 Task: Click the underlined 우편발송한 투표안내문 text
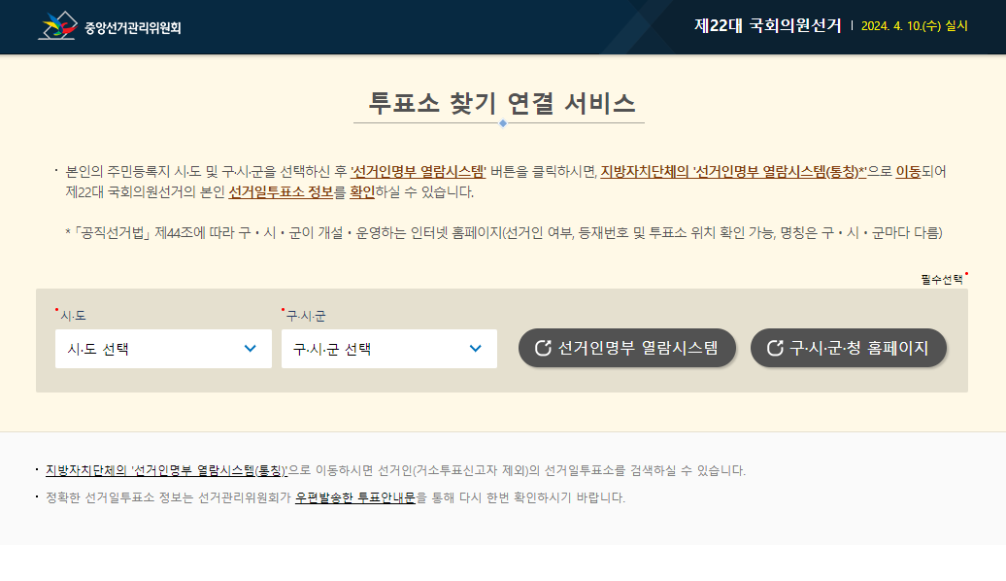(356, 497)
